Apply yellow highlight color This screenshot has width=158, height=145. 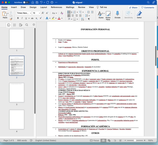(x=53, y=18)
